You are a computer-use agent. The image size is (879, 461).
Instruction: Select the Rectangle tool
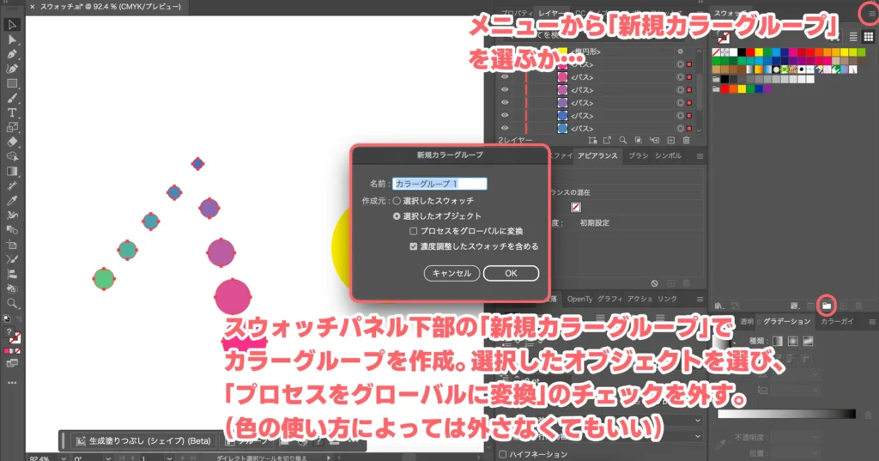(12, 83)
